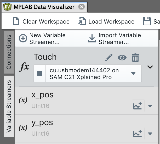The width and height of the screenshot is (160, 144).
Task: Toggle visibility eye for Touch streamer
Action: click(122, 58)
